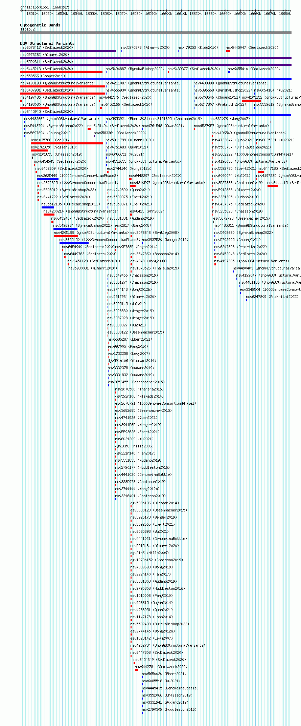
Task: Click nsv957885 (Dogan2014) label
Action: [x=136, y=247]
